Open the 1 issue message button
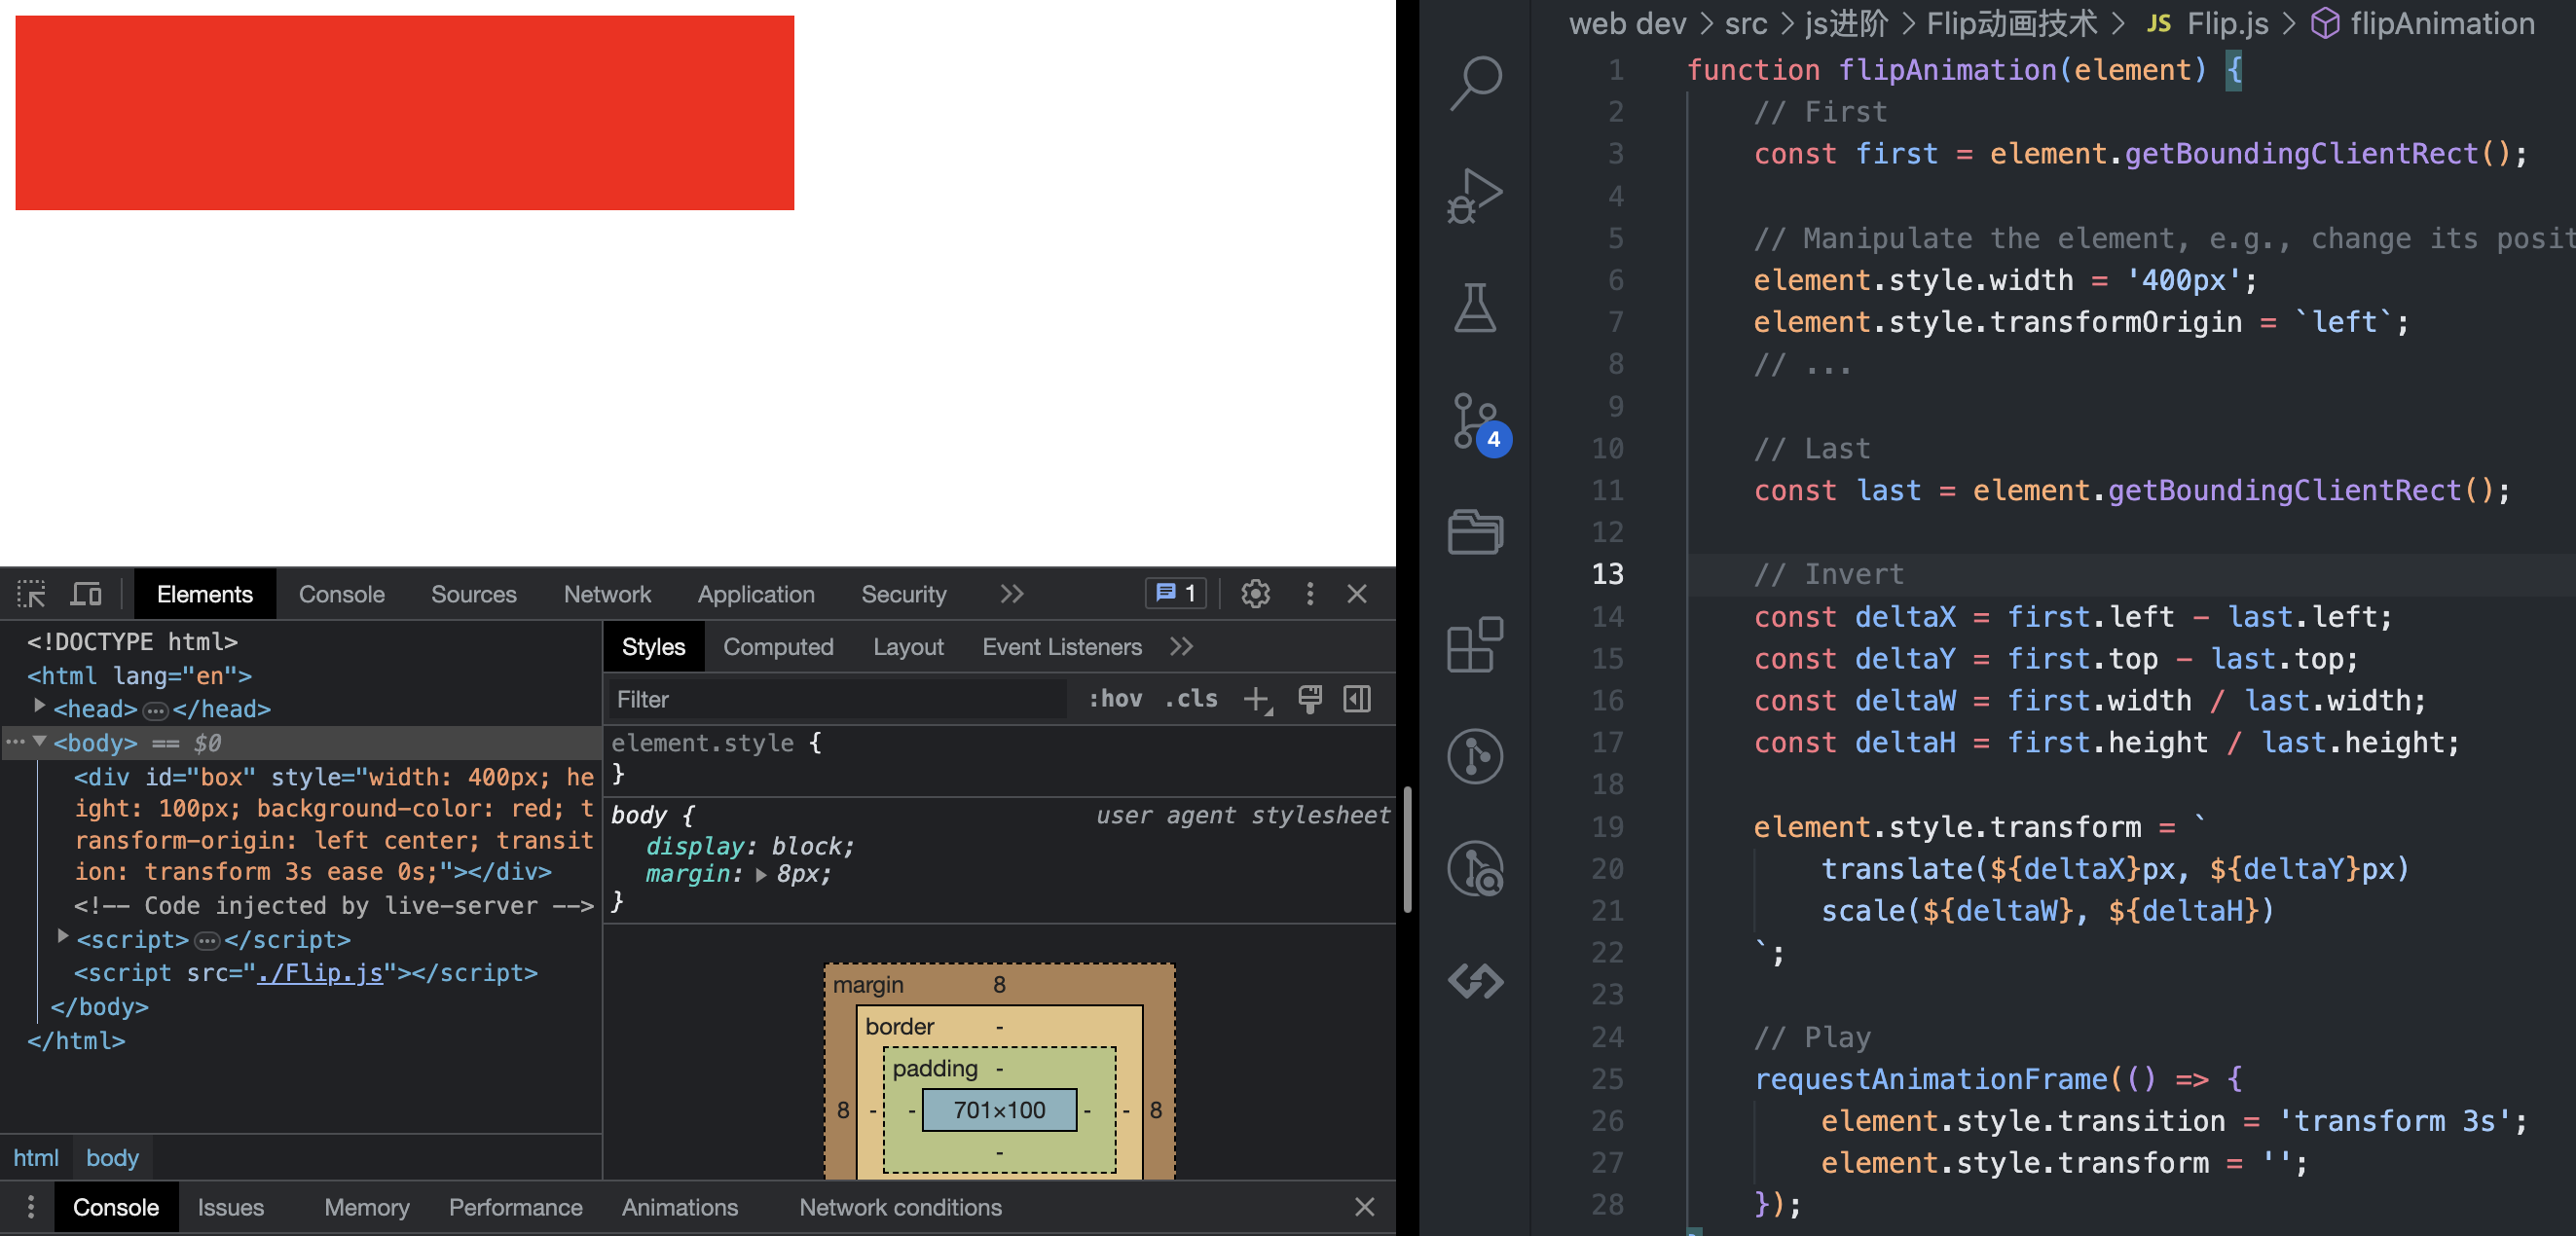 click(1175, 594)
